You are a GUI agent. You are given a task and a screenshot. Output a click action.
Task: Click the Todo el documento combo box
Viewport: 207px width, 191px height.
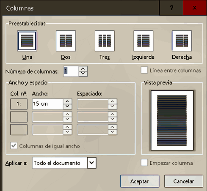(x=64, y=163)
